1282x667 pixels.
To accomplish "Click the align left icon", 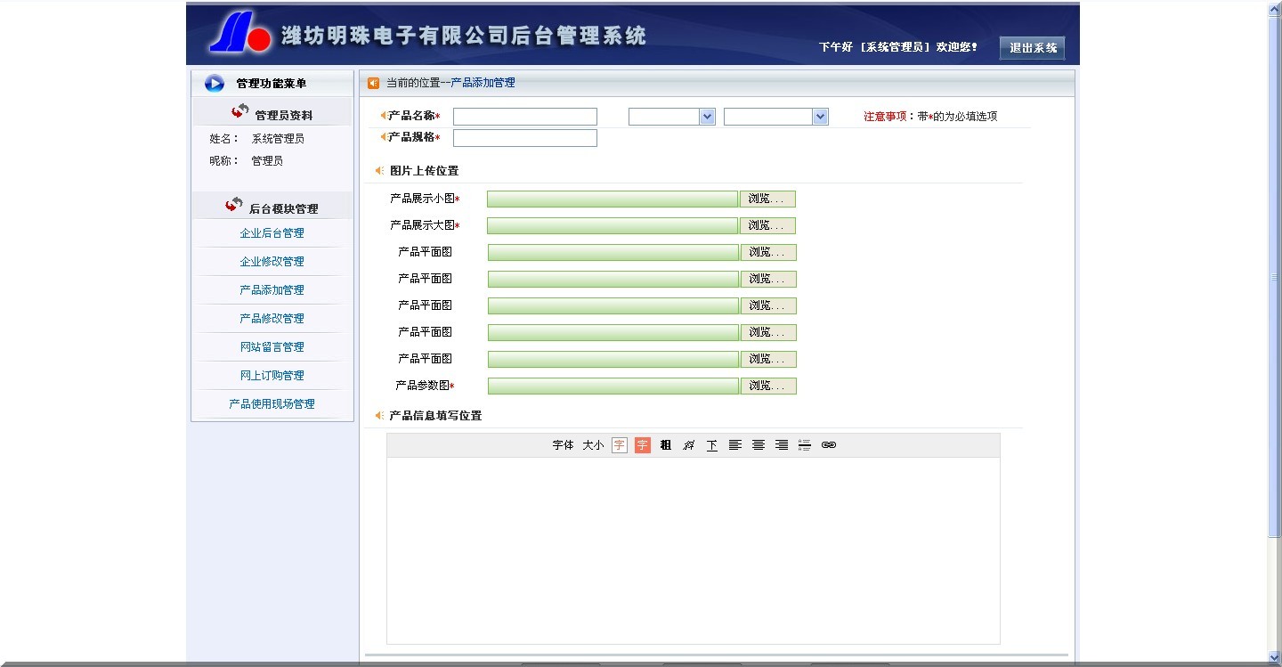I will point(734,444).
